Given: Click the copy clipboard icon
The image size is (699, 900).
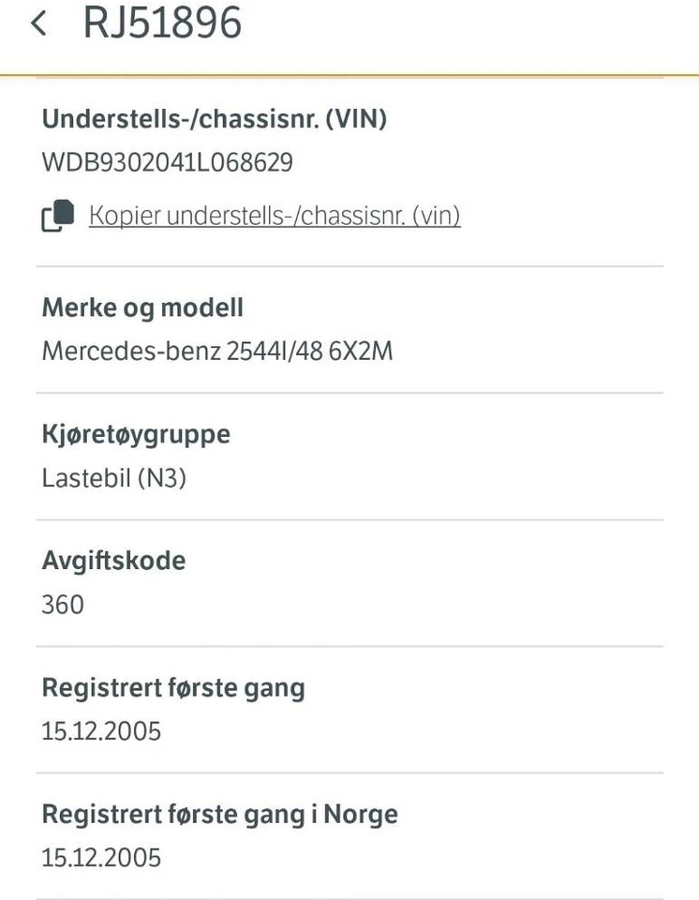Looking at the screenshot, I should [58, 216].
